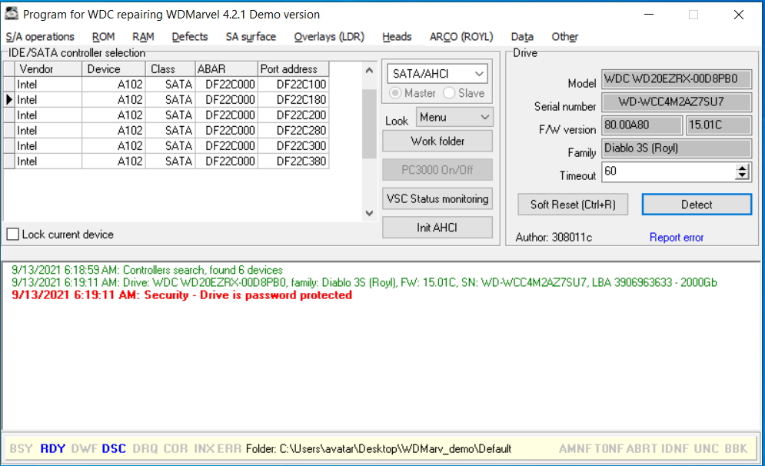This screenshot has height=466, width=765.
Task: Click the controller list scrollbar thumb
Action: (369, 124)
